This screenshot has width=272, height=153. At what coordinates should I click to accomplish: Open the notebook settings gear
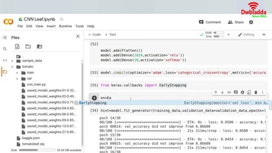(251, 22)
